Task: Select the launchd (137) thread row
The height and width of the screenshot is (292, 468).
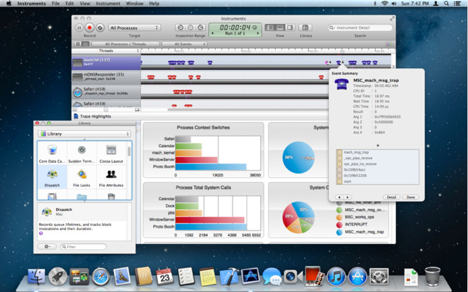Action: click(x=107, y=62)
